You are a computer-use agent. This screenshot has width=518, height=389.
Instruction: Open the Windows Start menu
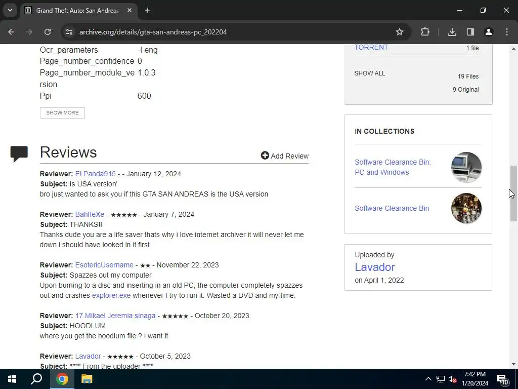(x=12, y=379)
